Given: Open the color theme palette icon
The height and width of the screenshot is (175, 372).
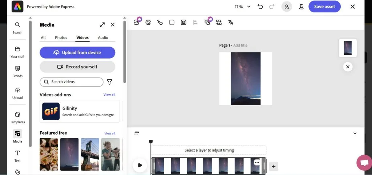Looking at the screenshot, I should [148, 23].
